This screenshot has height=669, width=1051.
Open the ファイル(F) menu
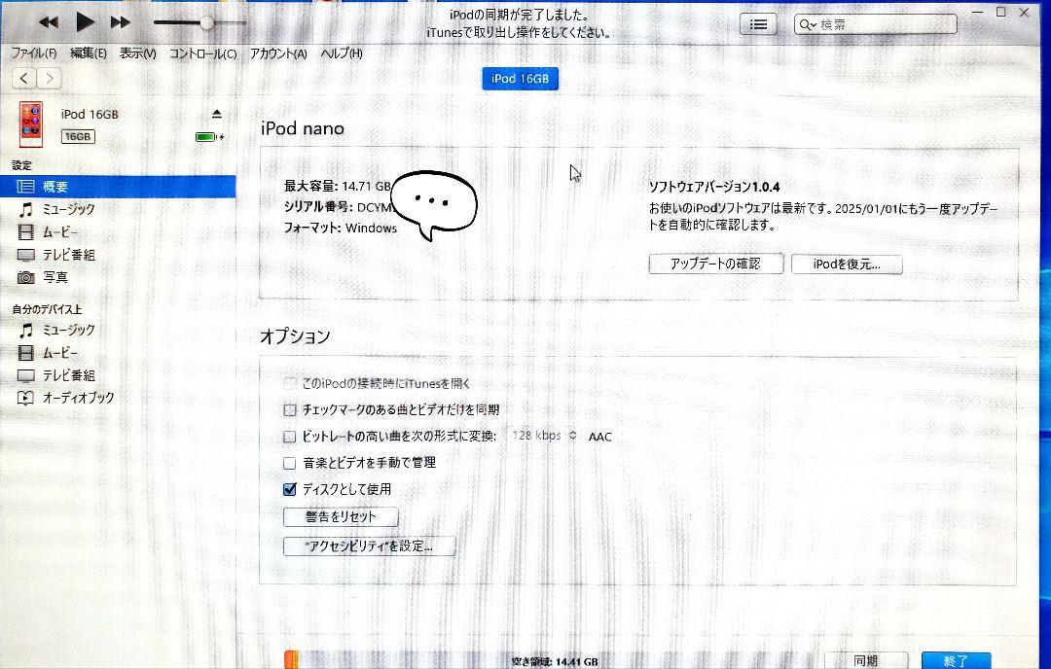coord(33,53)
